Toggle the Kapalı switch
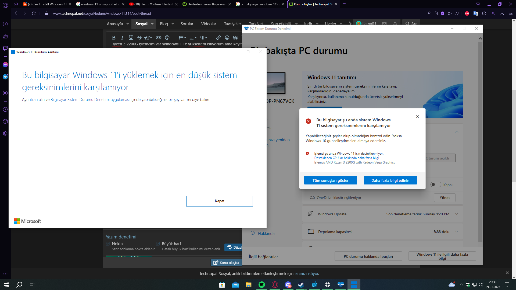516x290 pixels. [x=436, y=184]
